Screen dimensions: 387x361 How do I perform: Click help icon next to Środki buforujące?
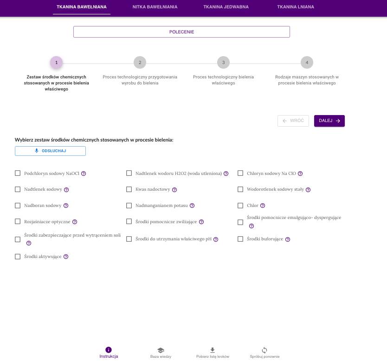click(288, 239)
